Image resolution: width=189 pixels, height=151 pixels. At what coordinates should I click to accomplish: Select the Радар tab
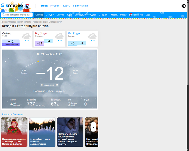[x=123, y=15]
